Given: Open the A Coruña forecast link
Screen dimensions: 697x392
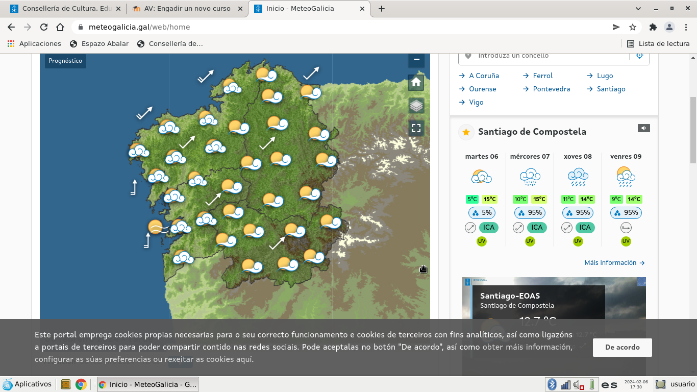Looking at the screenshot, I should (x=484, y=76).
